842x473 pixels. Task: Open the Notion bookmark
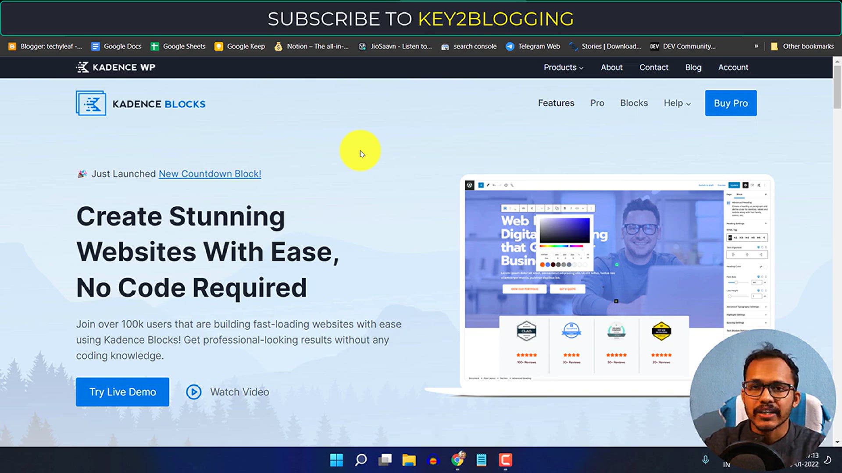pyautogui.click(x=311, y=46)
